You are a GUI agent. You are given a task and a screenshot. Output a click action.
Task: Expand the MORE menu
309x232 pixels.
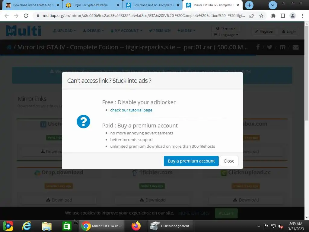pyautogui.click(x=186, y=31)
